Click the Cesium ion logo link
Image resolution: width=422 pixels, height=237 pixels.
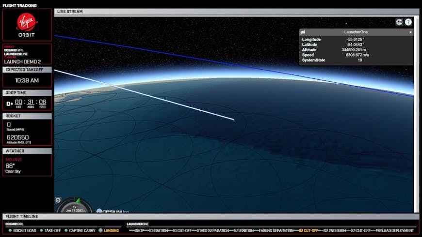[113, 211]
